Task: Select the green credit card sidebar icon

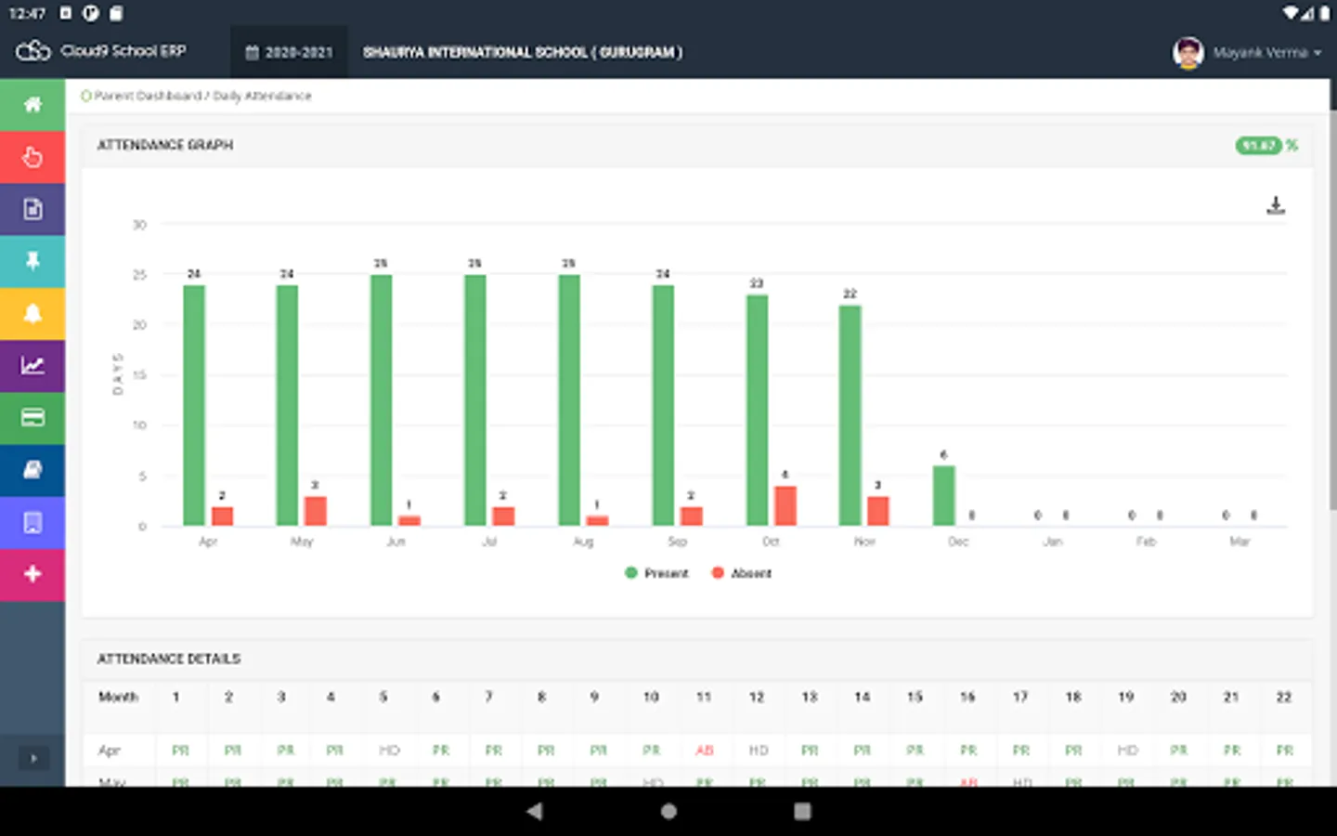Action: coord(32,418)
